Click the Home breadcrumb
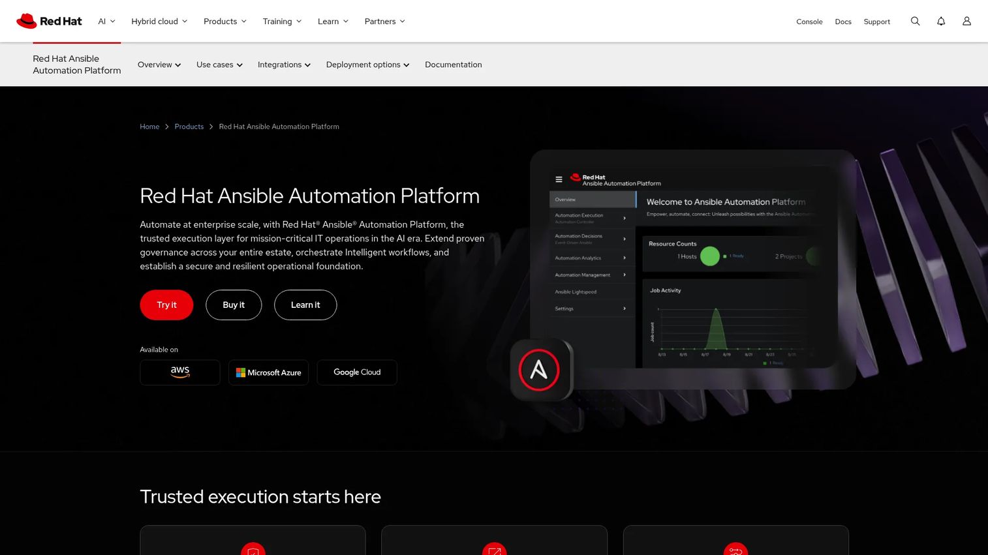 coord(149,127)
